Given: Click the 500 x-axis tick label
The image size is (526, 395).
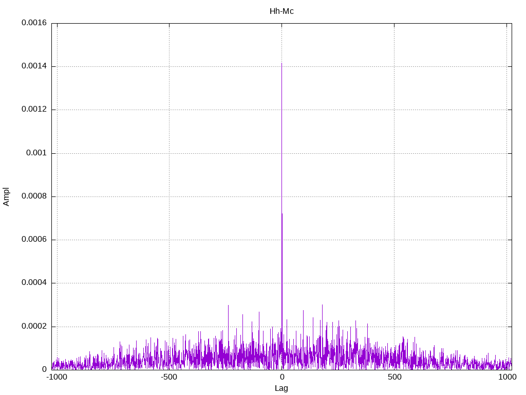Looking at the screenshot, I should (x=394, y=377).
